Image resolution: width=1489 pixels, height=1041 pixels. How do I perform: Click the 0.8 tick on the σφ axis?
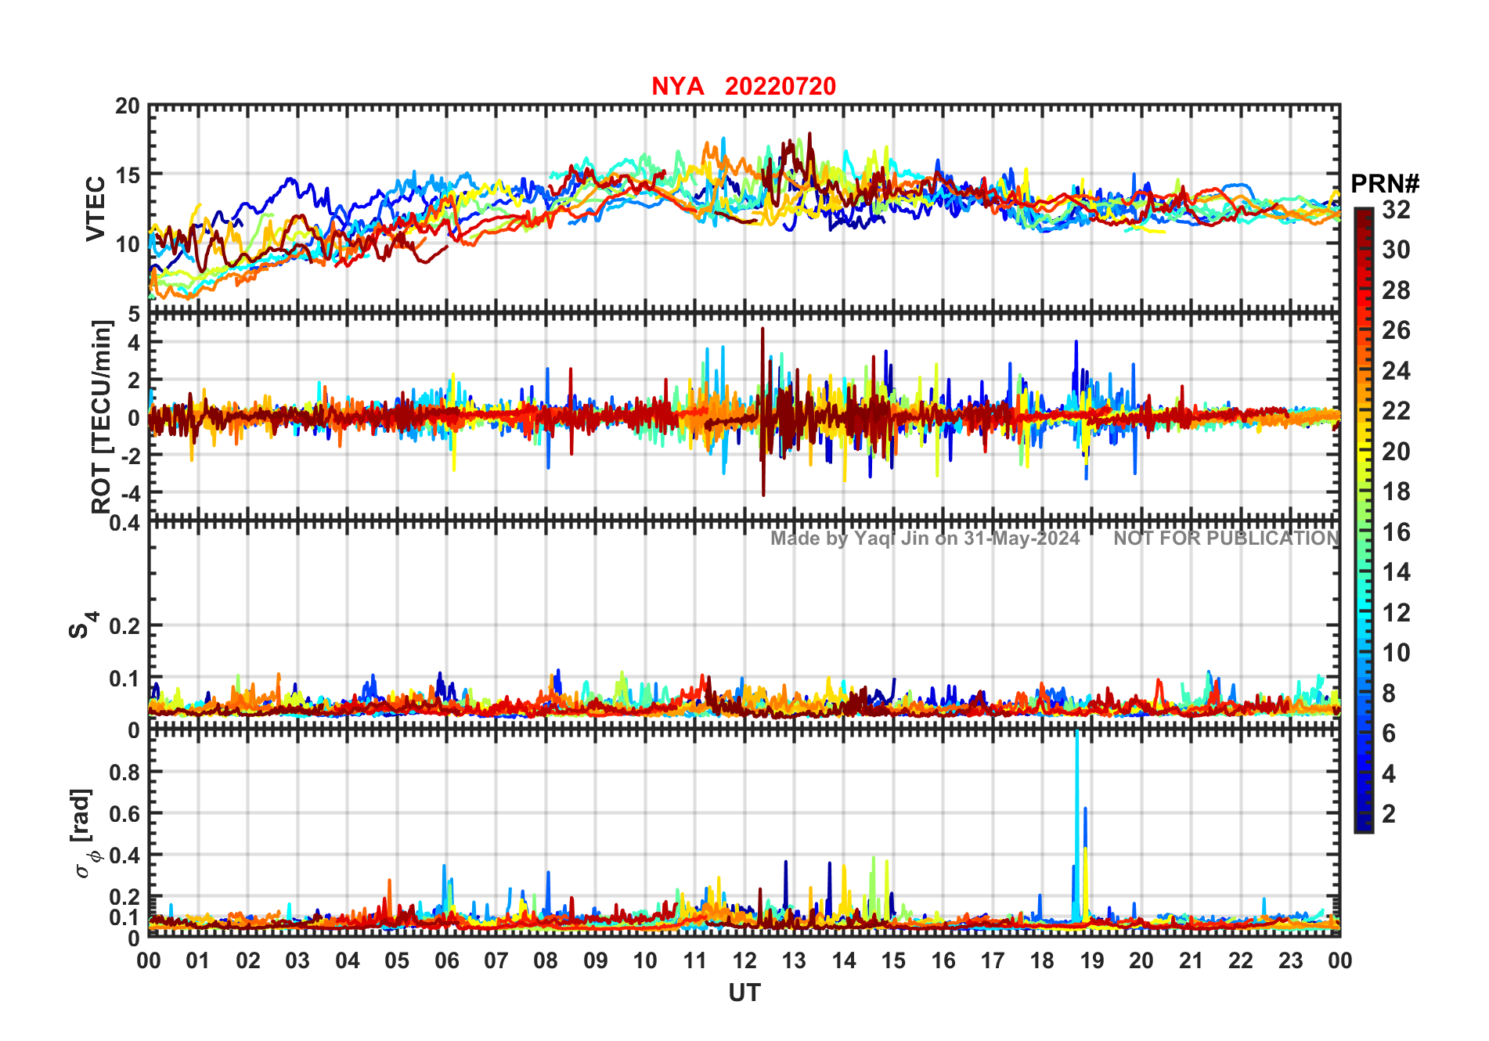(x=124, y=772)
